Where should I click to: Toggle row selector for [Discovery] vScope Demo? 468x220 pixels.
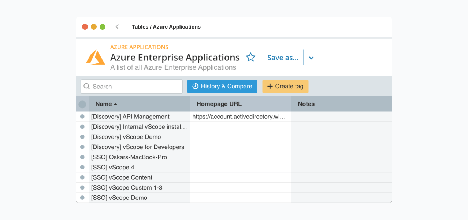82,137
